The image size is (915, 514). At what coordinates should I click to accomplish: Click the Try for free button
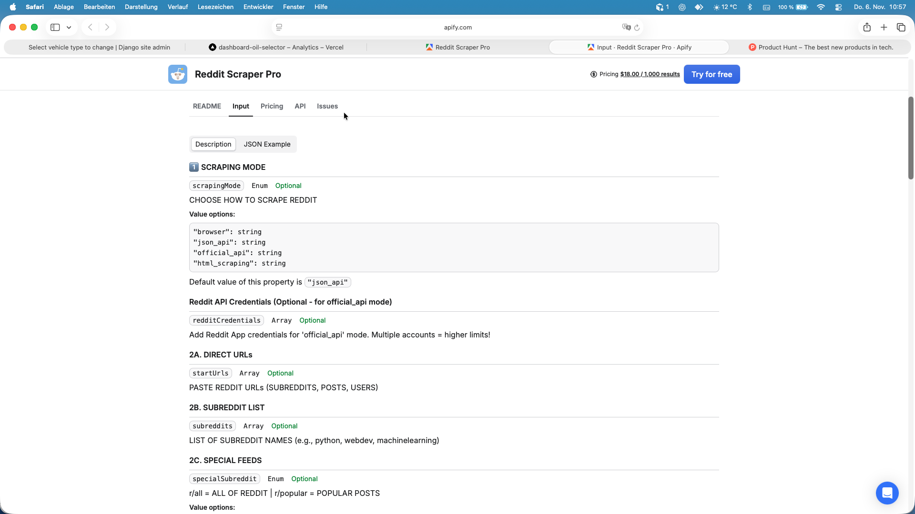pyautogui.click(x=712, y=74)
